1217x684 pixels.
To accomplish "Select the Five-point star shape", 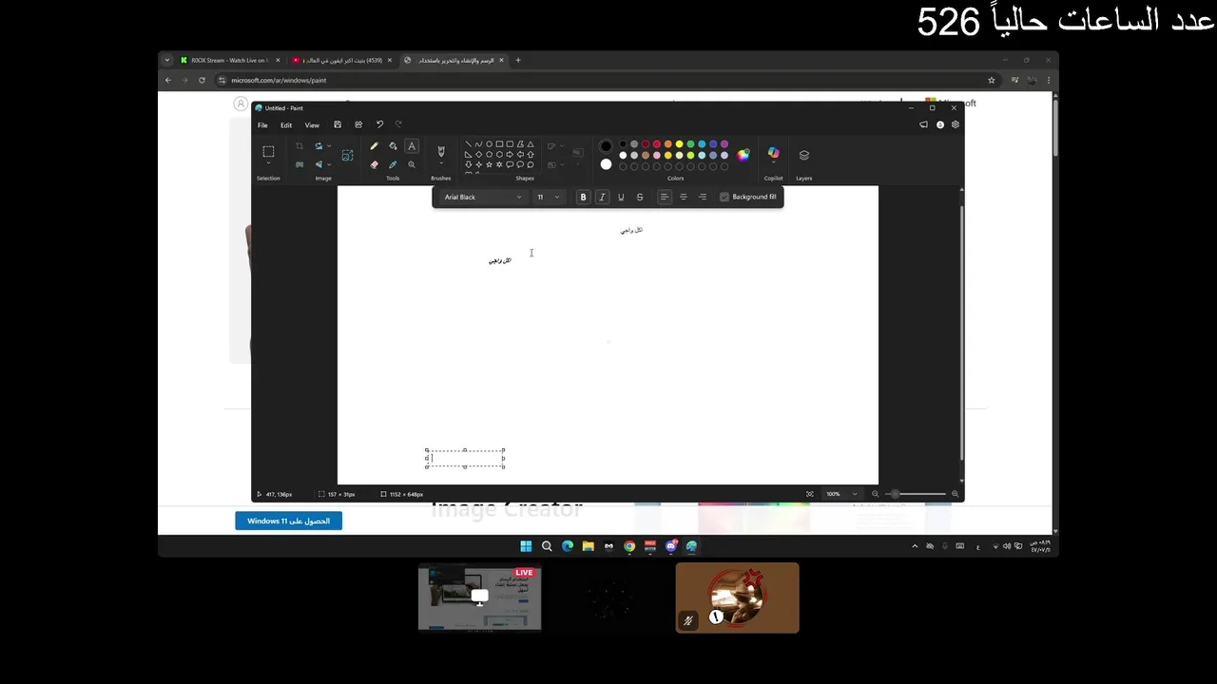I will tap(489, 164).
